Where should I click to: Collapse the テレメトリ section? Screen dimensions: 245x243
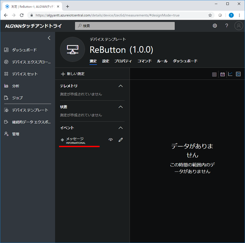pyautogui.click(x=120, y=86)
